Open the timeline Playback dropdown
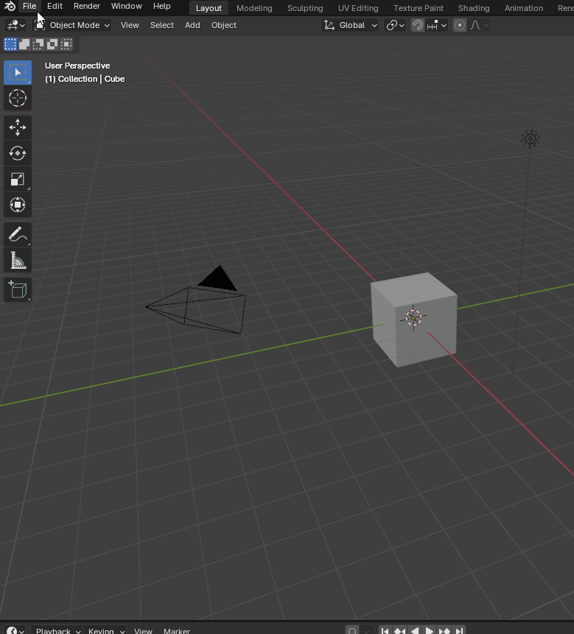 (57, 630)
